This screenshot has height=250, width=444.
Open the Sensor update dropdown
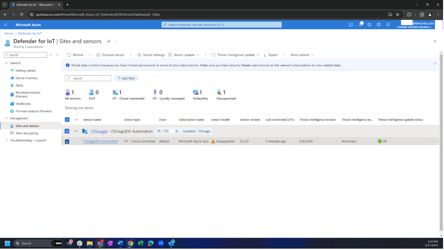[x=183, y=55]
